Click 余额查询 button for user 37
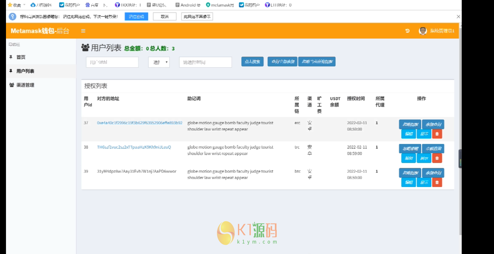Image resolution: width=494 pixels, height=254 pixels. pos(433,124)
